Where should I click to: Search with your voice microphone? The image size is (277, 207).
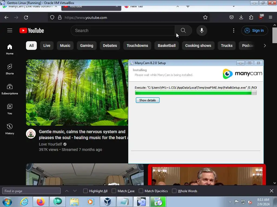tap(202, 30)
